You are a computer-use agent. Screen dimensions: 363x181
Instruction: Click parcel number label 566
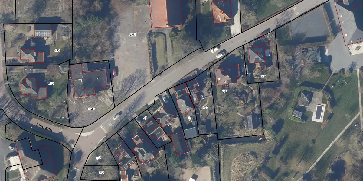[x=224, y=91]
